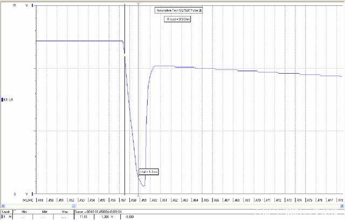Click the .470 time axis tick label
The height and width of the screenshot is (222, 345).
(x=258, y=200)
